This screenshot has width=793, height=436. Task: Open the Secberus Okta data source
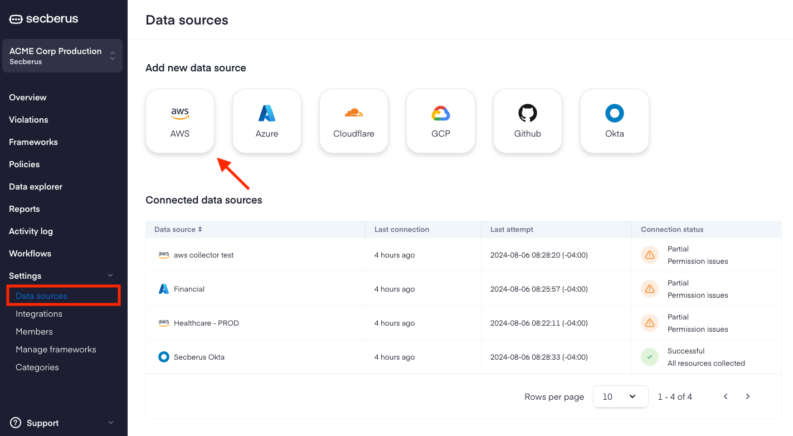199,357
